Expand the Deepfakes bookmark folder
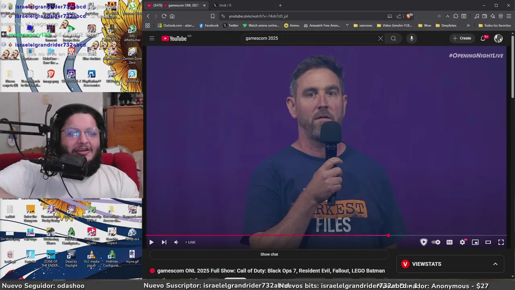Screen dimensions: 515x290 pos(446,25)
